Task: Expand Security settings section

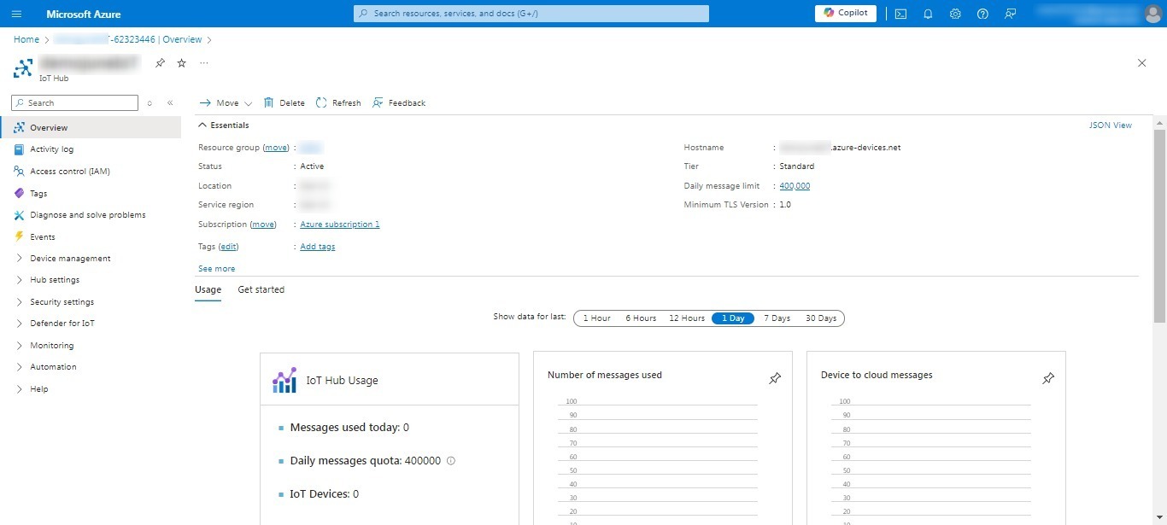Action: point(62,302)
